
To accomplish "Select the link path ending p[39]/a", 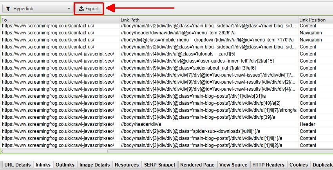I will [x=198, y=117].
